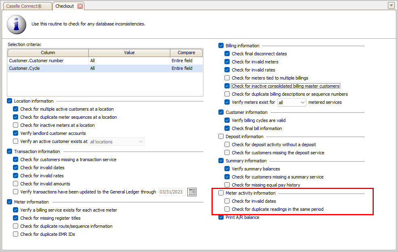
Task: Toggle customers missing a summary service
Action: [x=227, y=177]
